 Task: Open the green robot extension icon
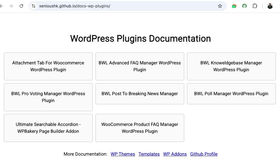tap(244, 6)
